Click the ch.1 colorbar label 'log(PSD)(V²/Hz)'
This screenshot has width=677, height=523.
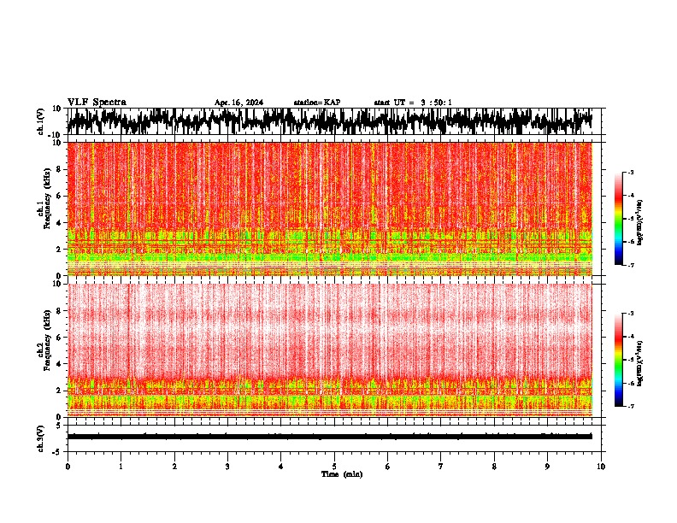pos(639,223)
